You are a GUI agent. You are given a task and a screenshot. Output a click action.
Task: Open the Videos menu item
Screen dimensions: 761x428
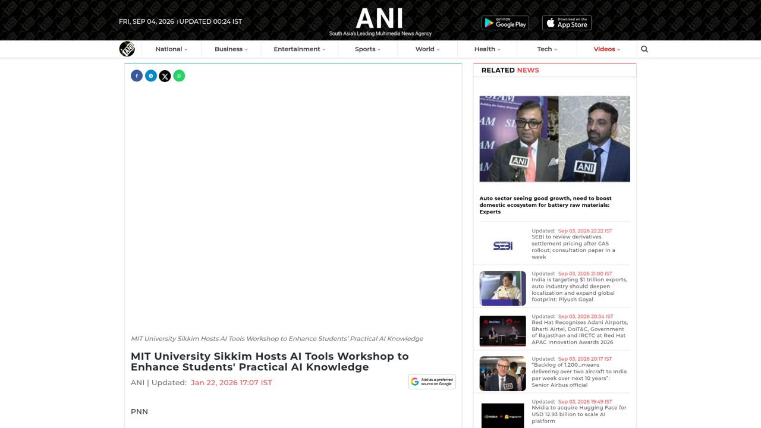click(606, 49)
